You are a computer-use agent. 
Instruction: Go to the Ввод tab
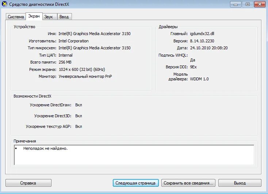click(x=64, y=17)
